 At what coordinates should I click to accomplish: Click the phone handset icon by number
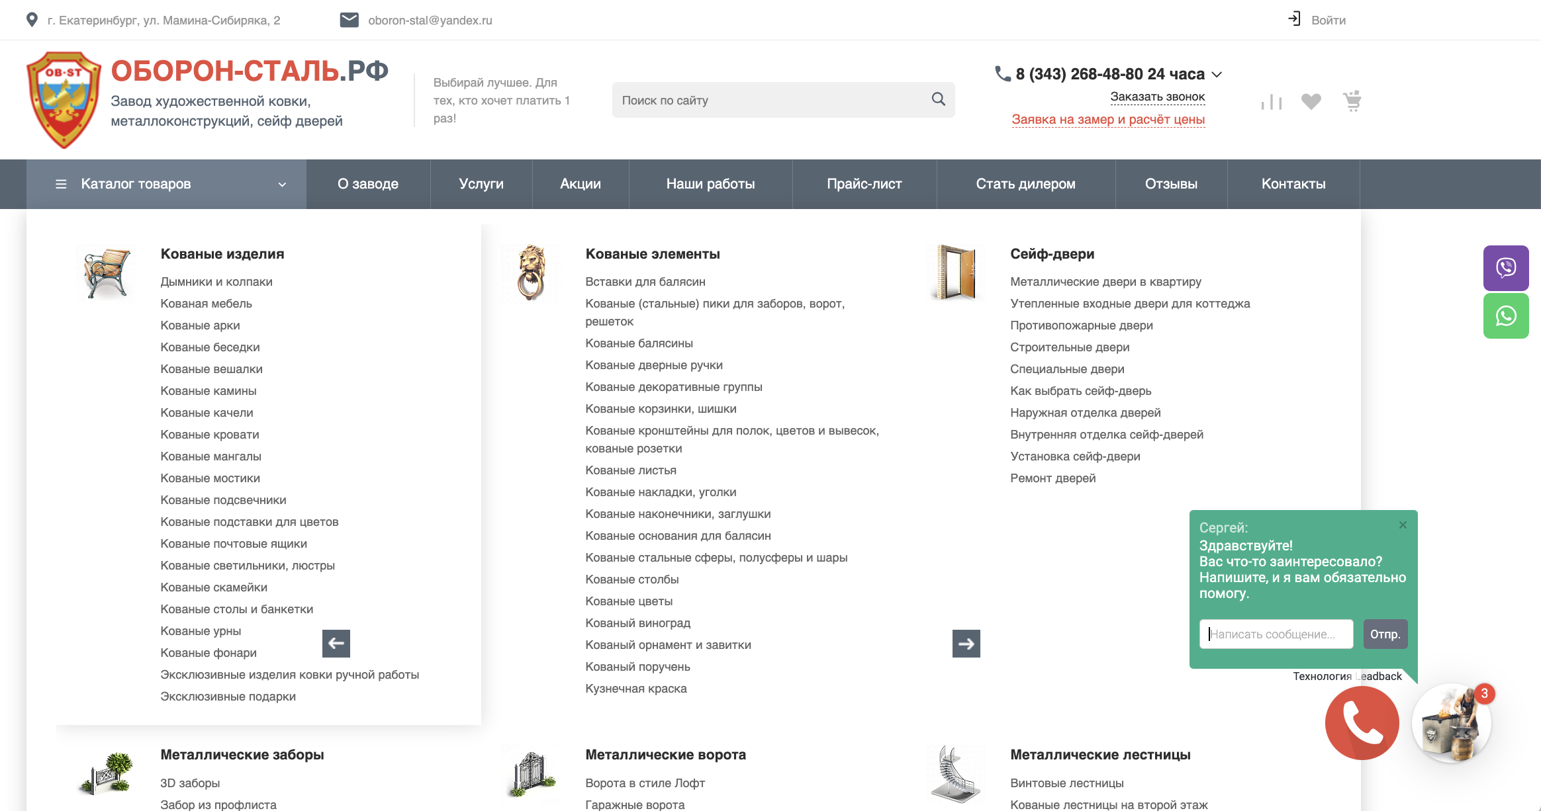click(1003, 73)
